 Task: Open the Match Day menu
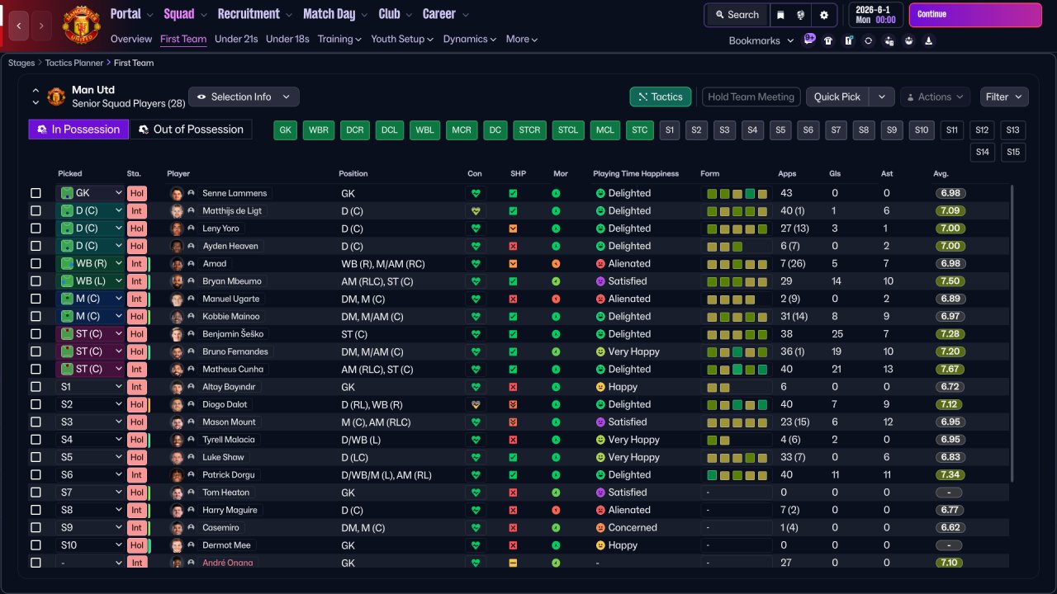(335, 14)
